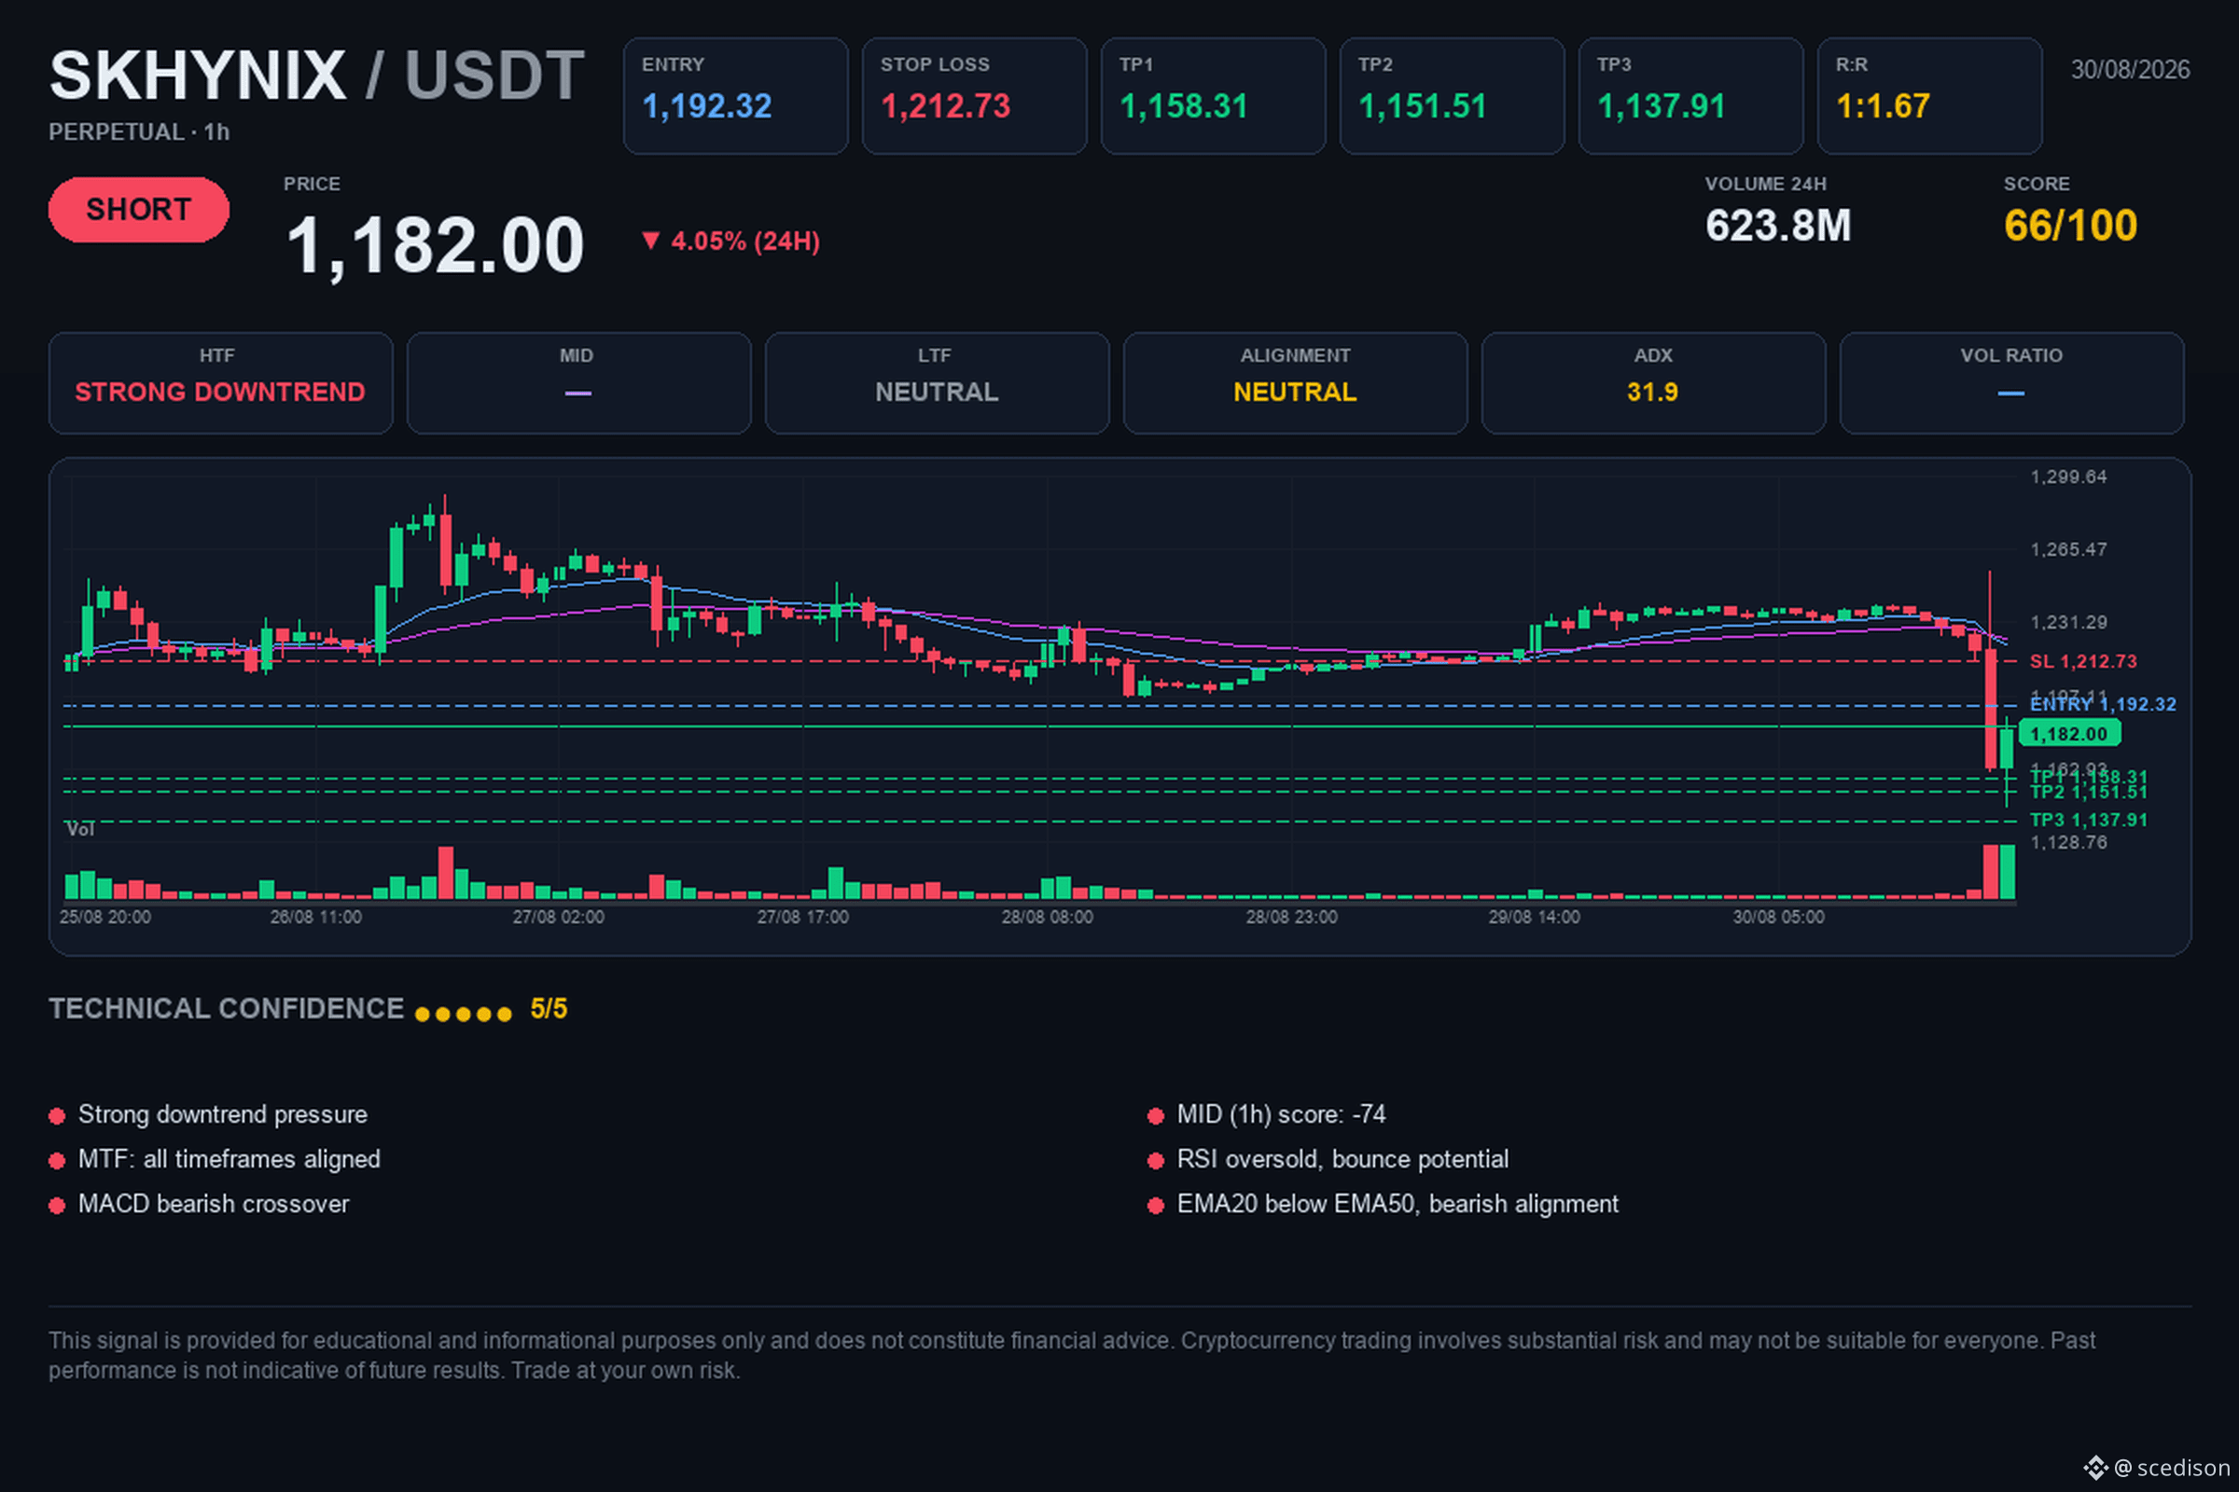
Task: Select the 28/08 08:00 time axis label
Action: point(1047,918)
